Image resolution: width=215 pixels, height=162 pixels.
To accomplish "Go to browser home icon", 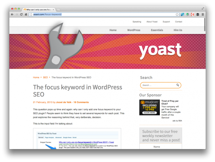I will [x=26, y=14].
